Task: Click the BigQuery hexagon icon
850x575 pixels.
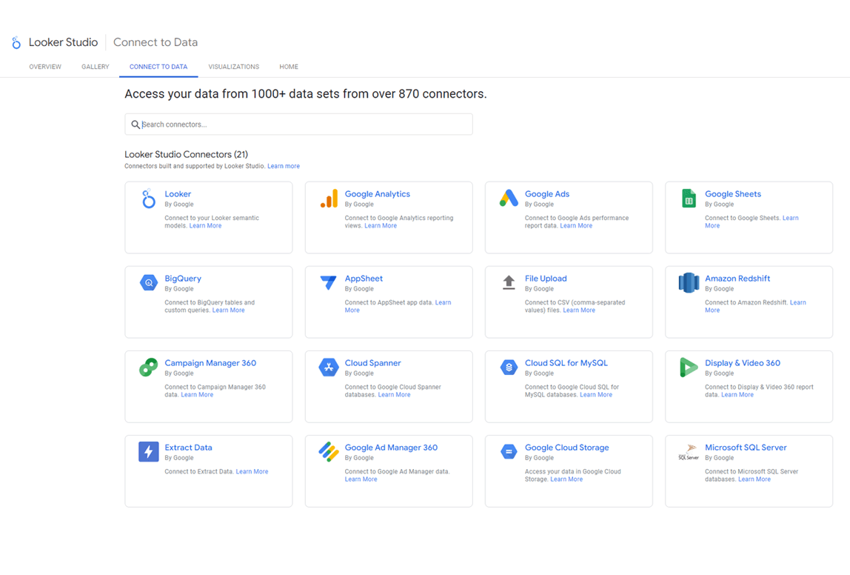Action: pos(148,282)
